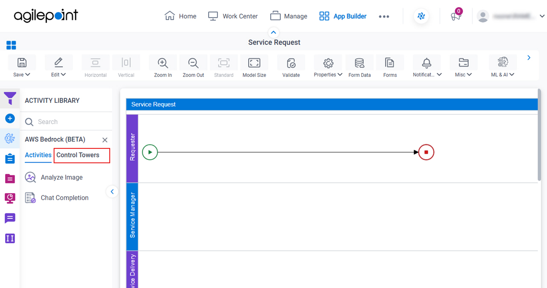This screenshot has width=547, height=288.
Task: Open the Edit toolbar menu
Action: click(x=59, y=67)
